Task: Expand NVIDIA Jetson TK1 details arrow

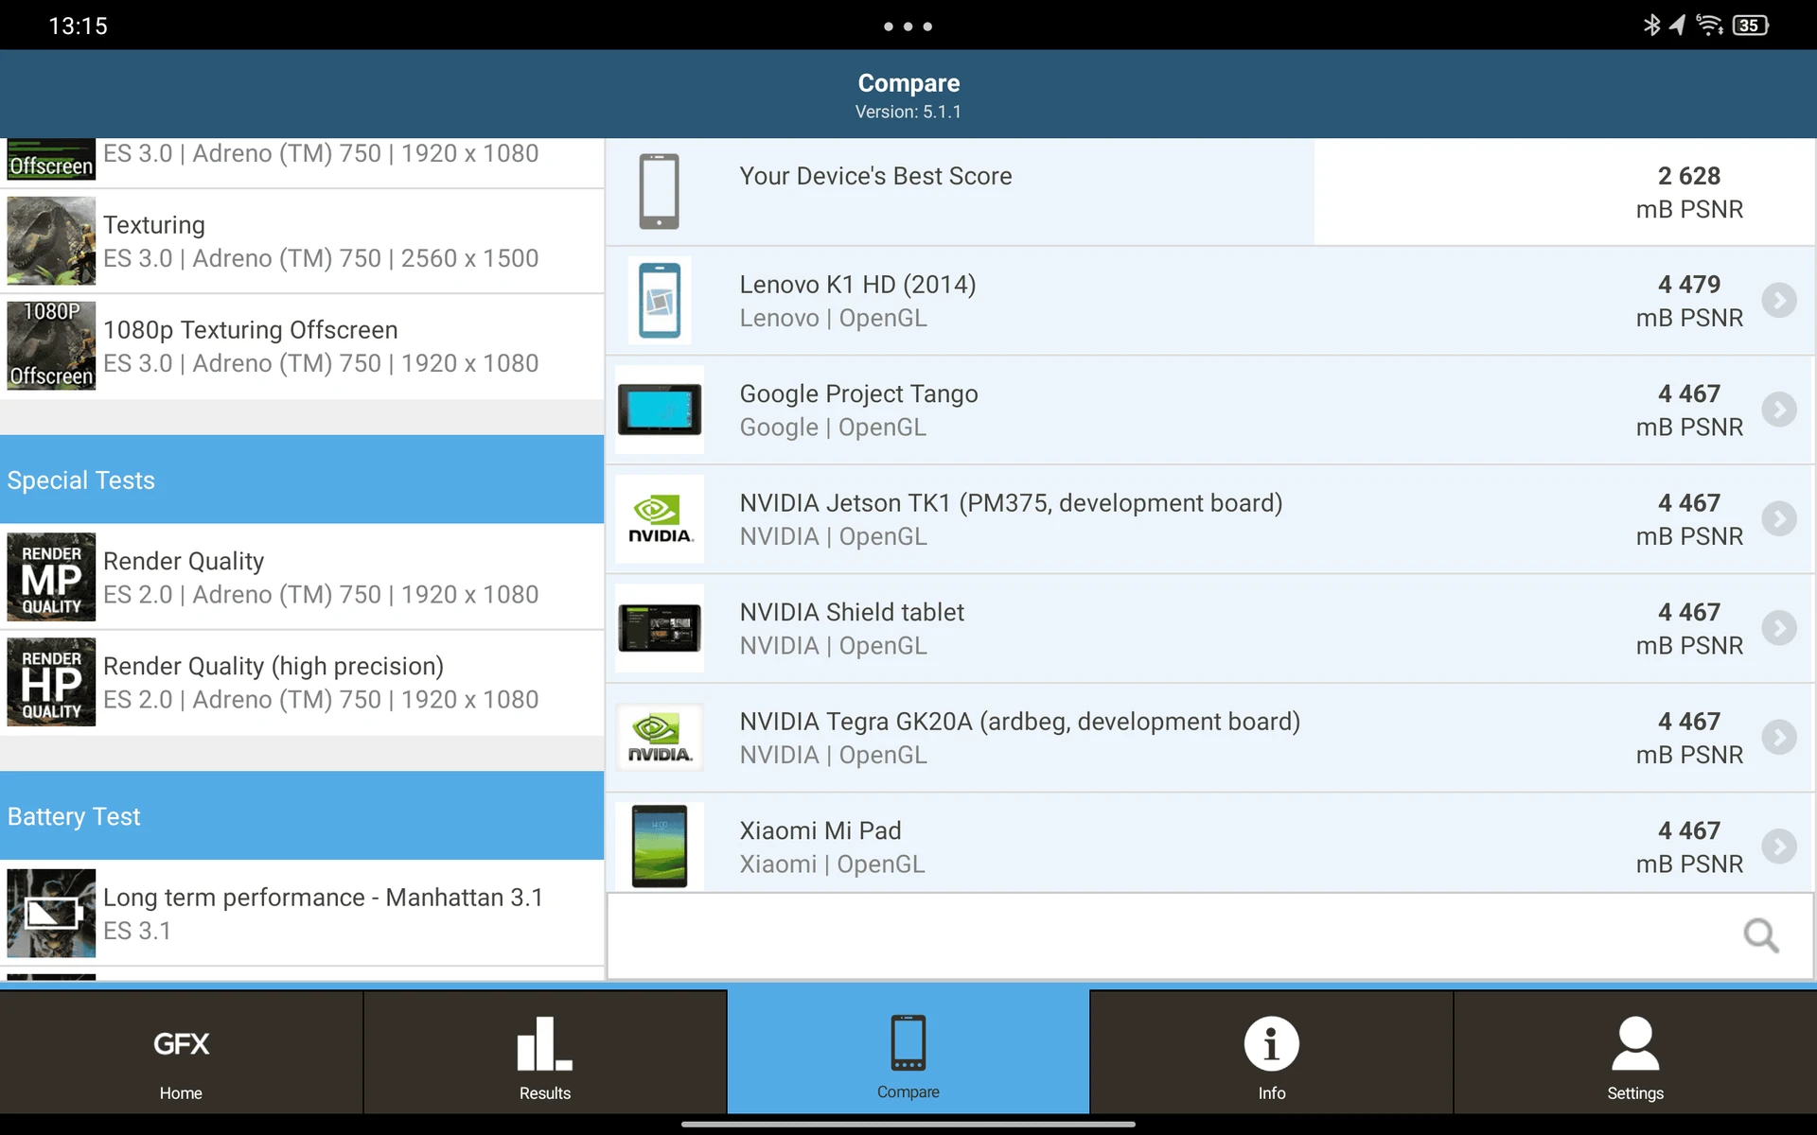Action: 1779,519
